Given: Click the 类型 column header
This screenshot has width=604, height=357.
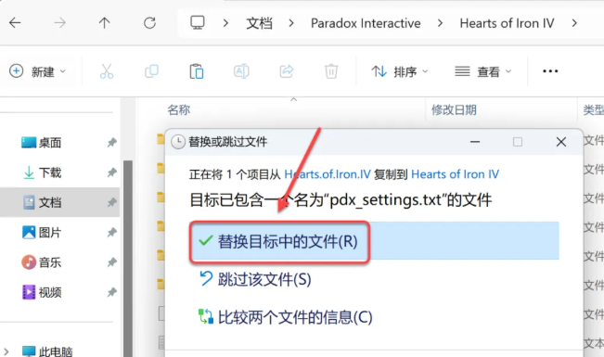Looking at the screenshot, I should pyautogui.click(x=593, y=109).
